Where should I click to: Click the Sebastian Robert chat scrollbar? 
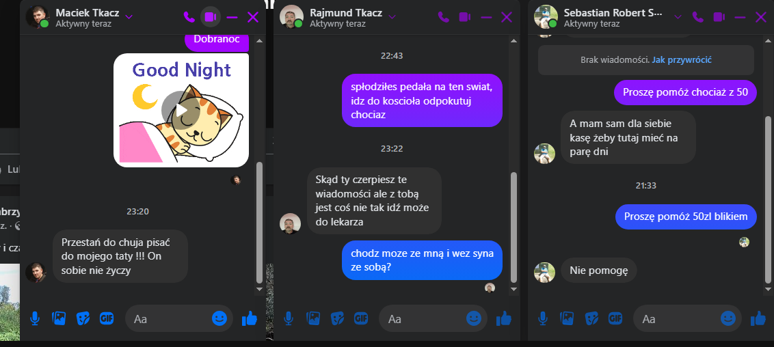tap(768, 199)
